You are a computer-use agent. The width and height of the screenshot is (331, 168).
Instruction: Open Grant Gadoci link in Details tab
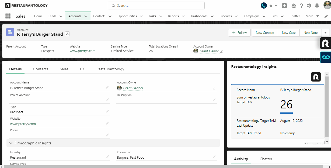click(x=133, y=88)
